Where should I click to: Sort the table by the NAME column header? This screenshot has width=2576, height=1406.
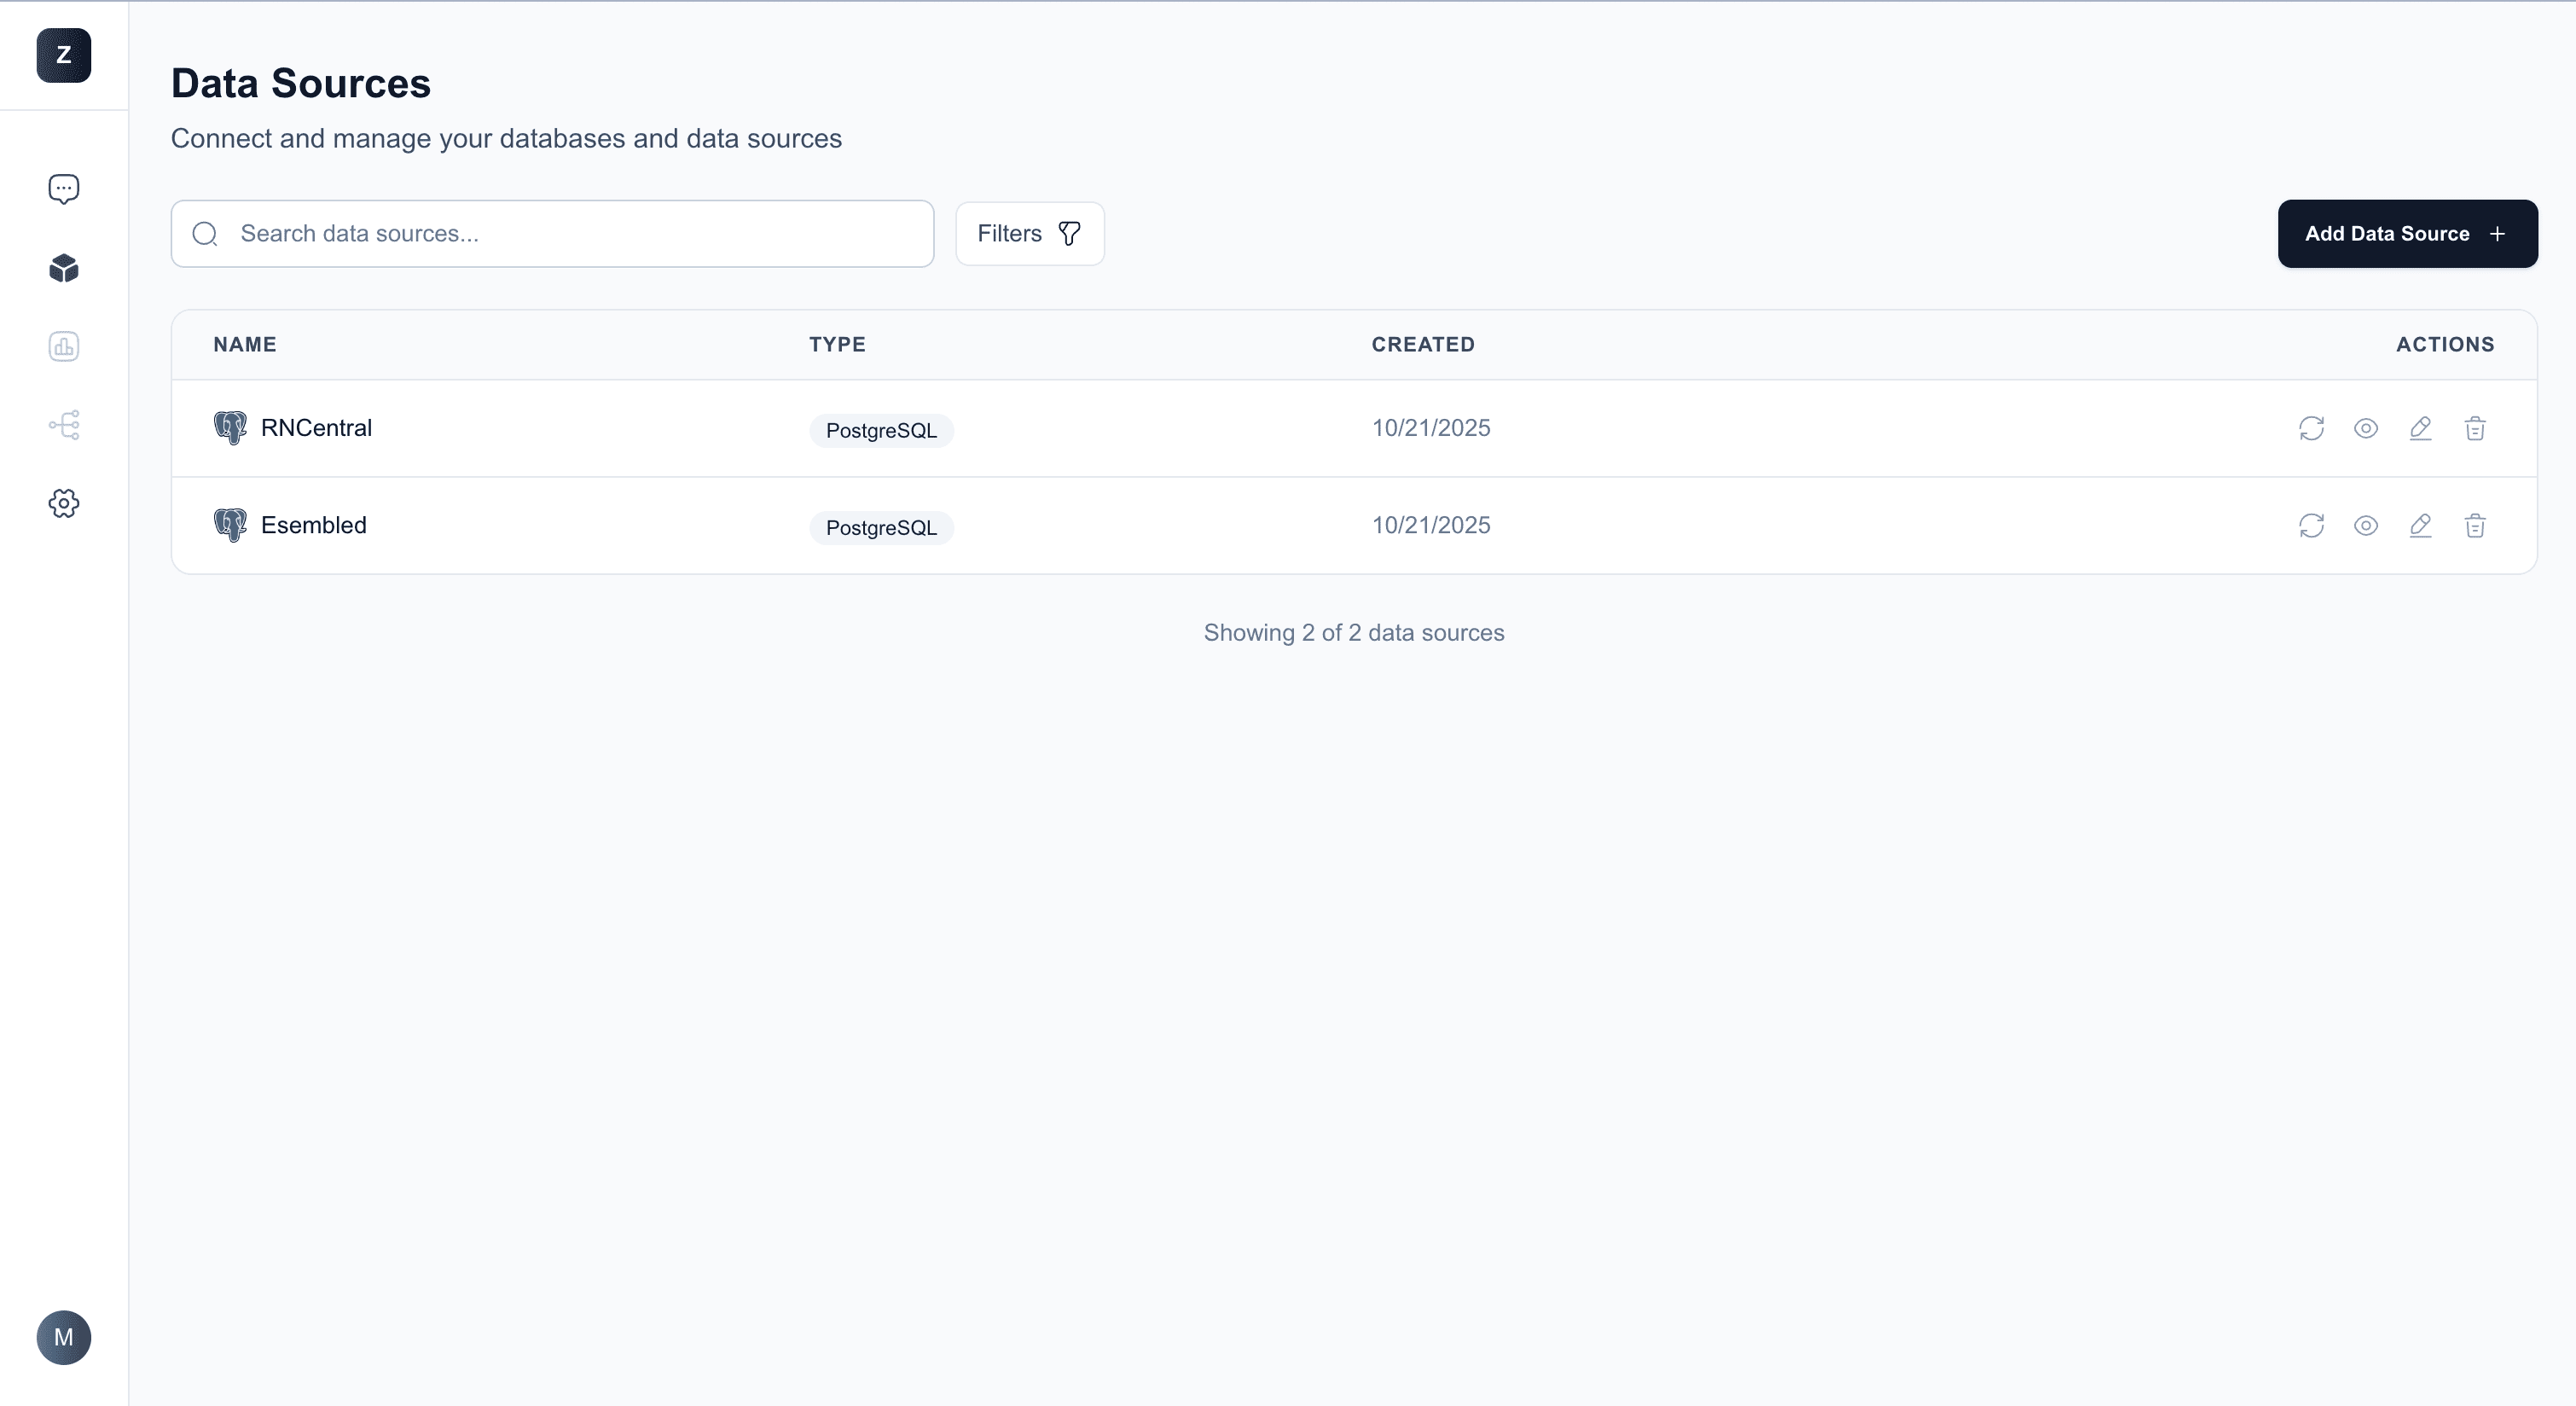click(245, 344)
